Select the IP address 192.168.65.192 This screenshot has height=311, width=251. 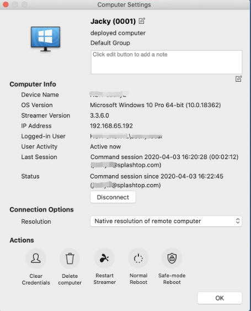(x=111, y=126)
